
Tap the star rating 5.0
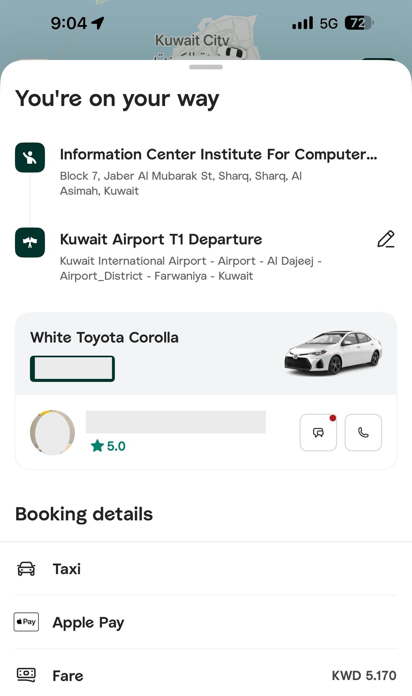[108, 446]
